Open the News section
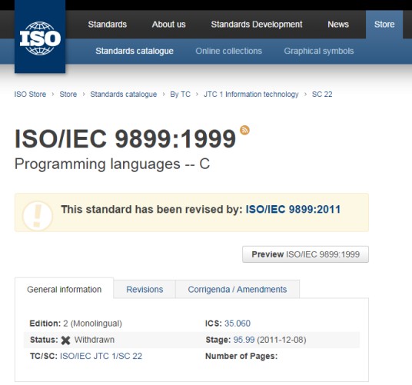 [338, 25]
